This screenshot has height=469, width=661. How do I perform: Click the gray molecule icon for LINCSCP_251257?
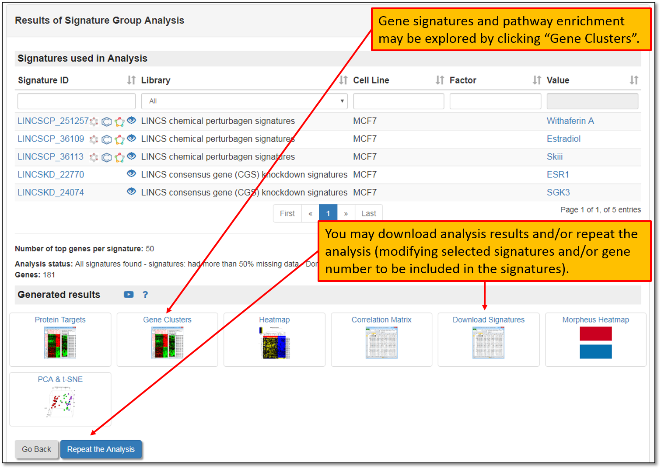(x=94, y=122)
